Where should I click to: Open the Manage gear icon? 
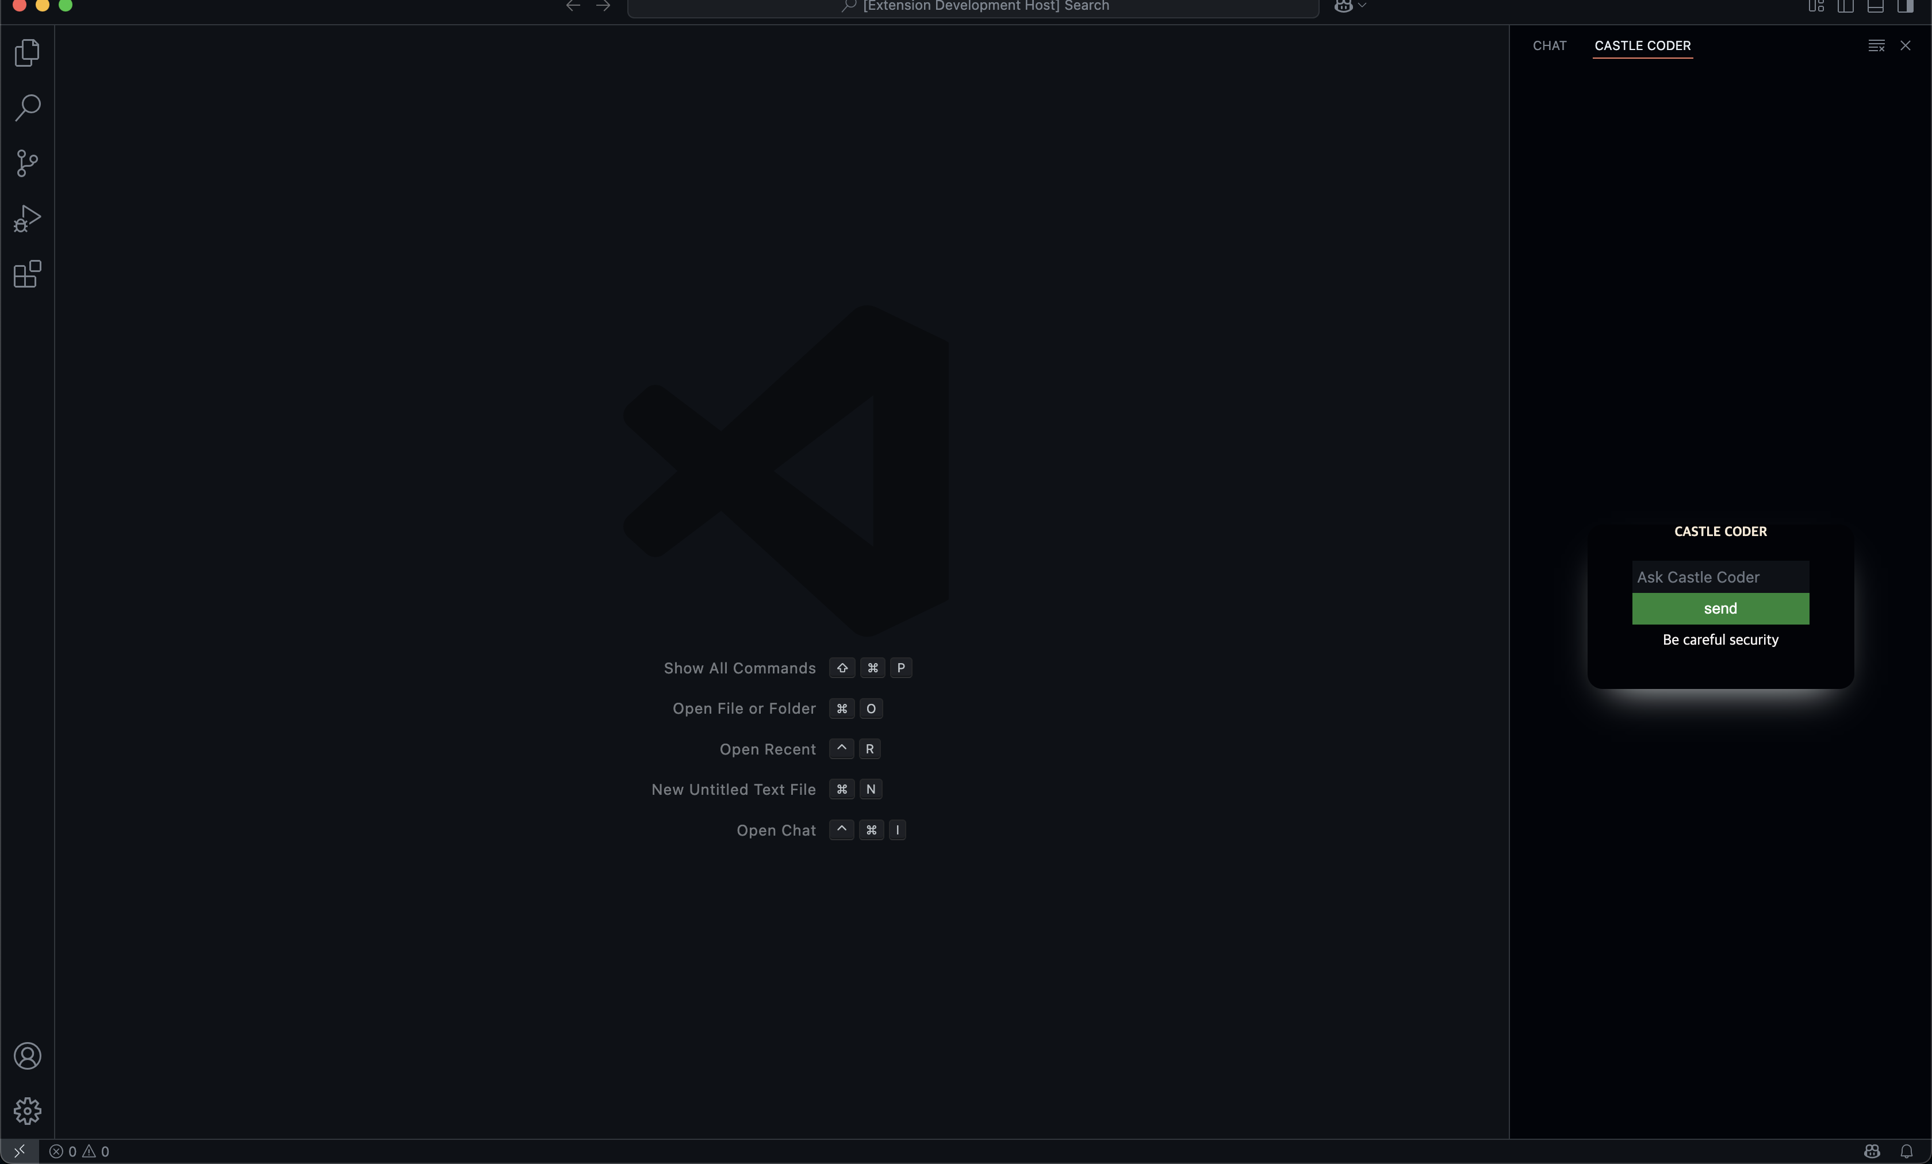point(28,1111)
